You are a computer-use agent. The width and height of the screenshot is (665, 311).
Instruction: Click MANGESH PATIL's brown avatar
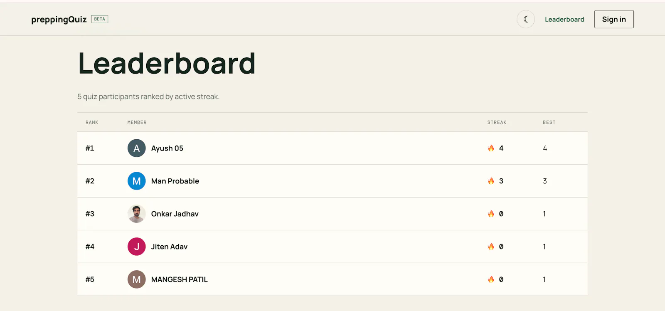point(136,279)
